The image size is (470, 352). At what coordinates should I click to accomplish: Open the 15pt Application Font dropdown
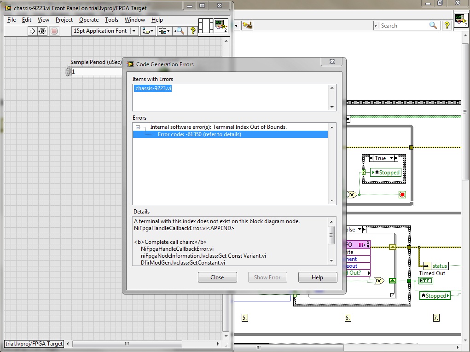(x=104, y=31)
